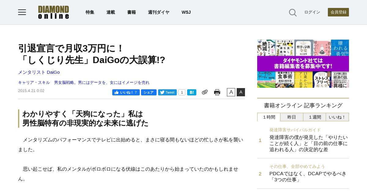Image resolution: width=367 pixels, height=192 pixels.
Task: Click the Diamond Online logo
Action: [54, 12]
